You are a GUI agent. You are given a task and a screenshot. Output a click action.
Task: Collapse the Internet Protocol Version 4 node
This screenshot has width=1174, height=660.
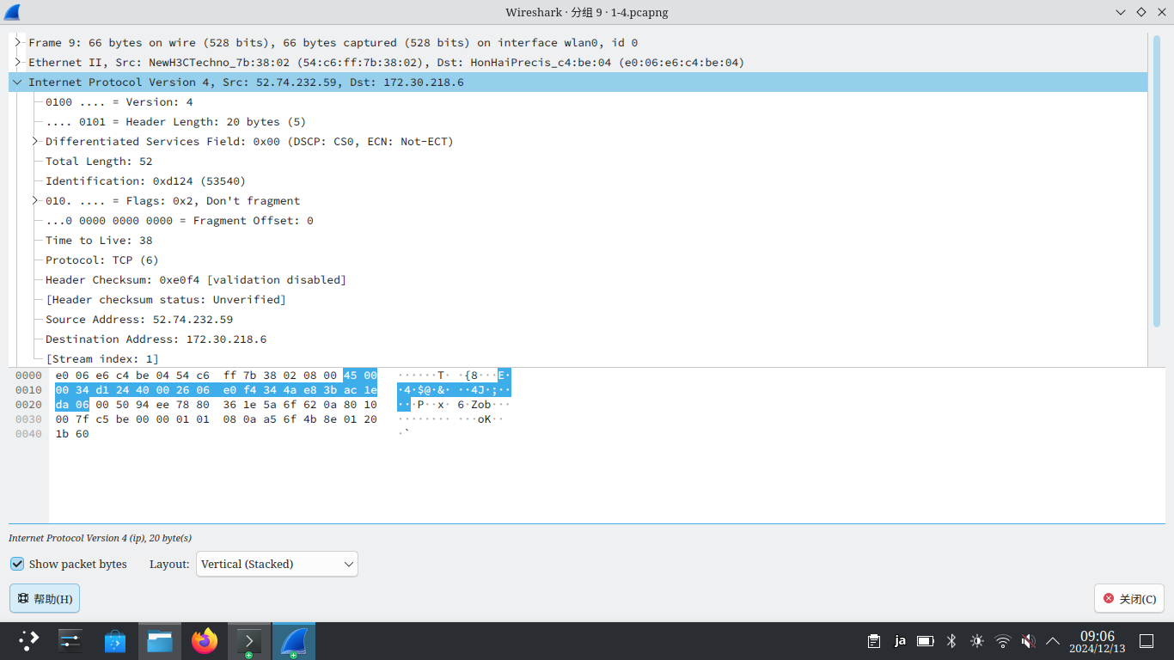tap(17, 82)
